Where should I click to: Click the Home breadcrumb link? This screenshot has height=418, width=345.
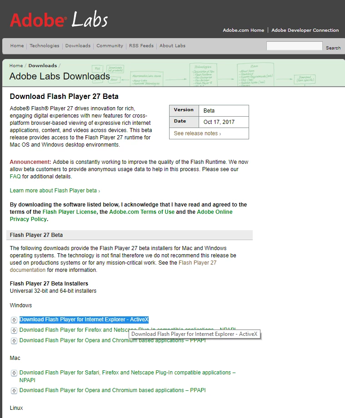pyautogui.click(x=16, y=65)
